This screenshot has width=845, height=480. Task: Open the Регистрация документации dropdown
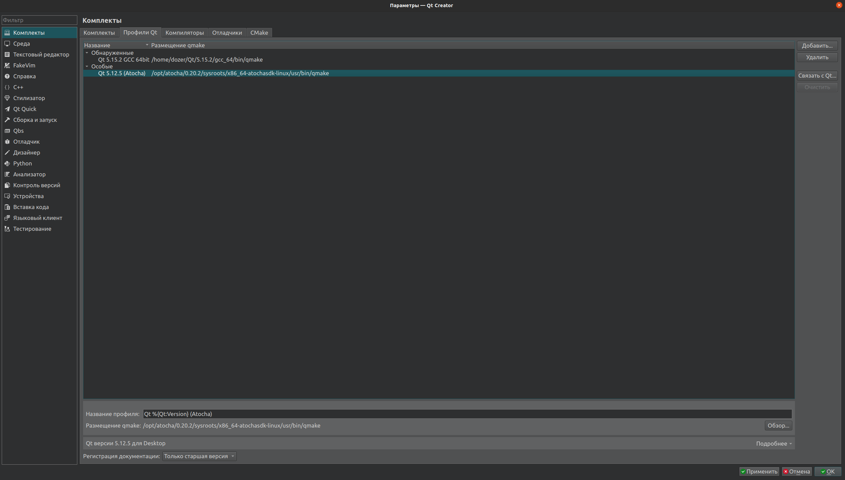(x=199, y=456)
